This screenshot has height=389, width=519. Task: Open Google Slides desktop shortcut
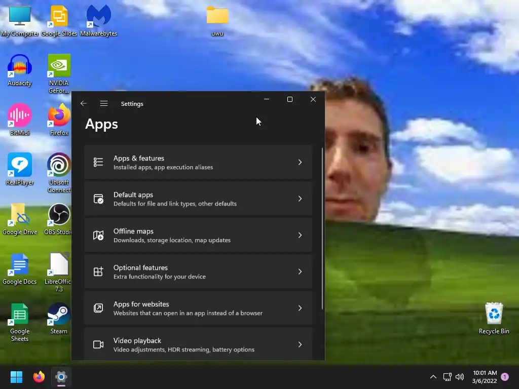(59, 21)
